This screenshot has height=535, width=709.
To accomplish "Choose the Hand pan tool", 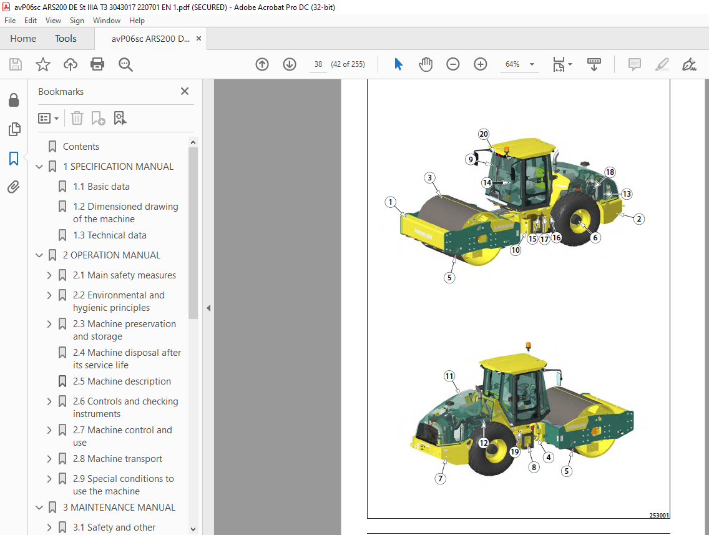I will tap(426, 64).
